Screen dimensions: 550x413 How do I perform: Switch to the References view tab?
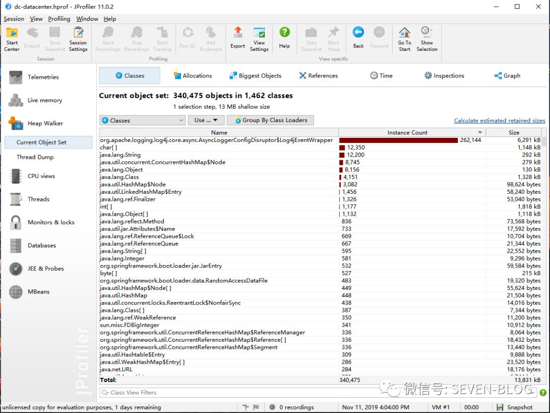tap(318, 76)
